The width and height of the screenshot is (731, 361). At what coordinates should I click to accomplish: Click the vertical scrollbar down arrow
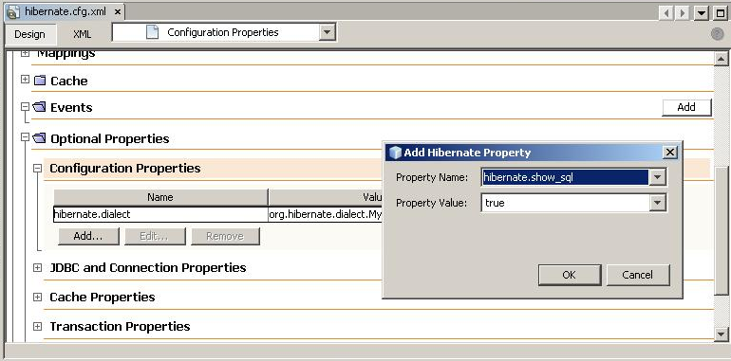pos(722,334)
